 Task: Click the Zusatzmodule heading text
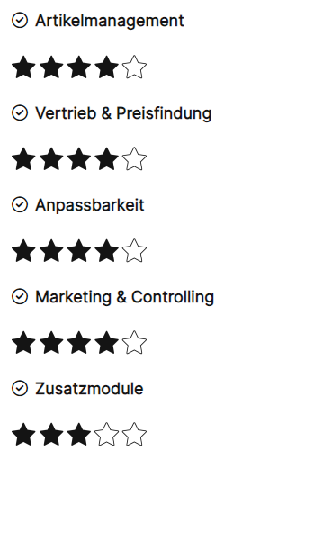click(x=89, y=389)
